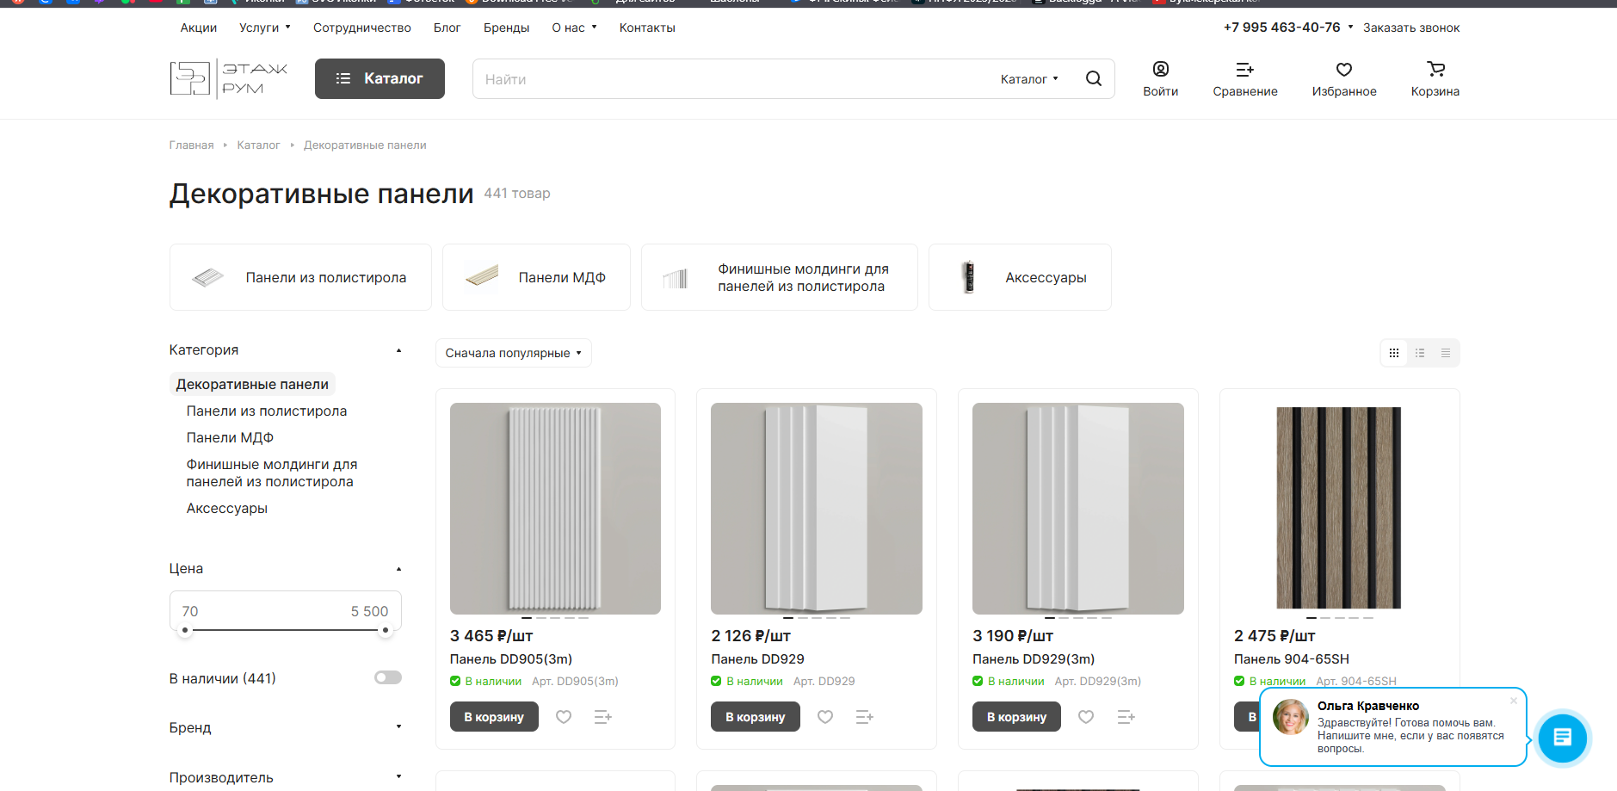This screenshot has height=791, width=1617.
Task: Click the Каталог button
Action: pyautogui.click(x=380, y=78)
